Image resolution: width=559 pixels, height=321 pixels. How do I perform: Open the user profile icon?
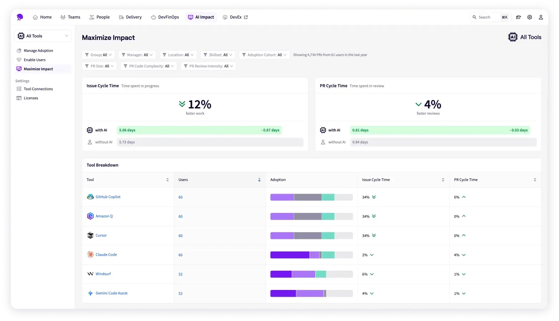coord(541,17)
